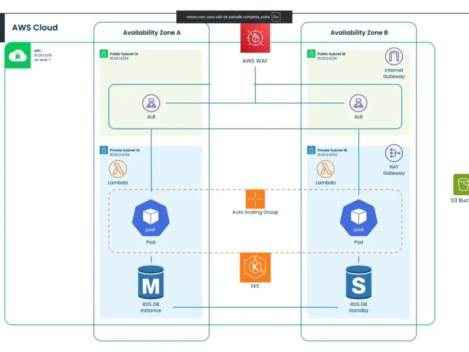This screenshot has width=469, height=352.
Task: Select the Lambda icon in Private Subnet 1B
Action: click(326, 170)
